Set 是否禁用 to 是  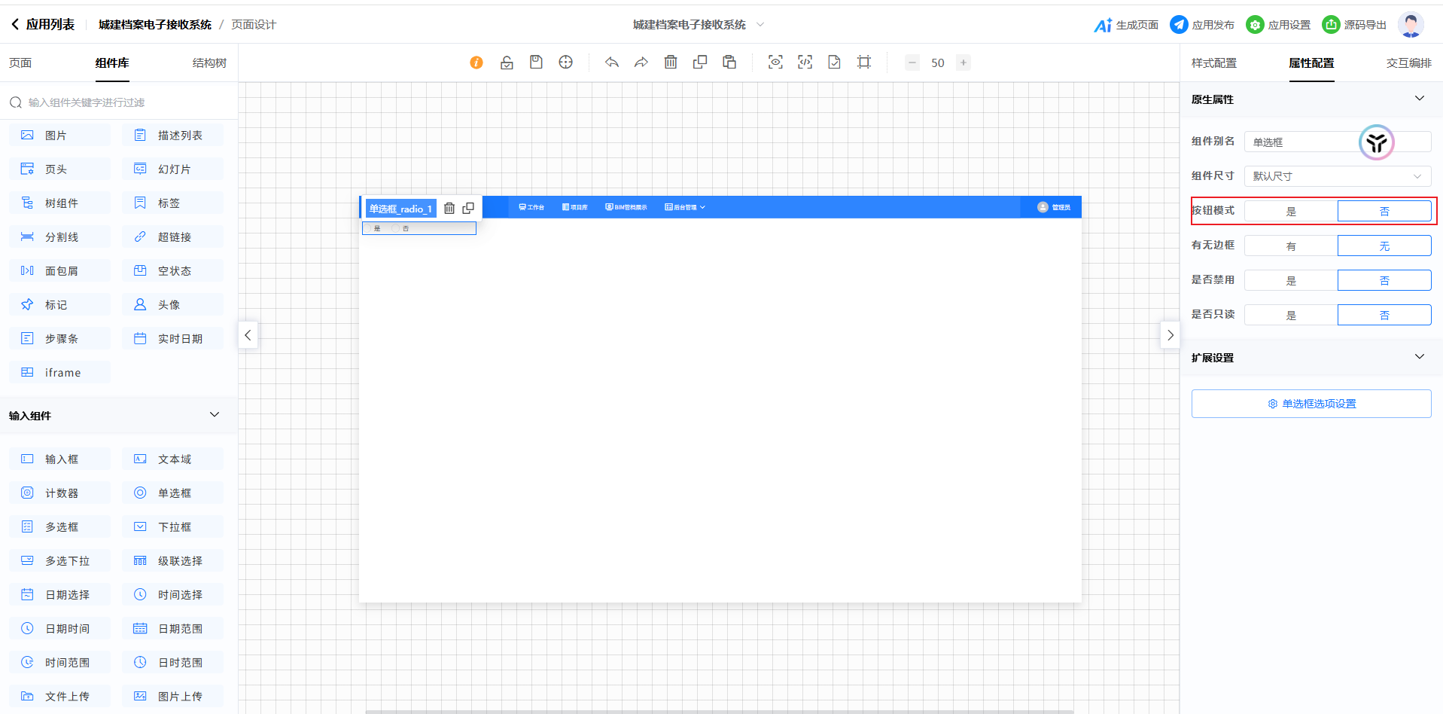pos(1290,281)
